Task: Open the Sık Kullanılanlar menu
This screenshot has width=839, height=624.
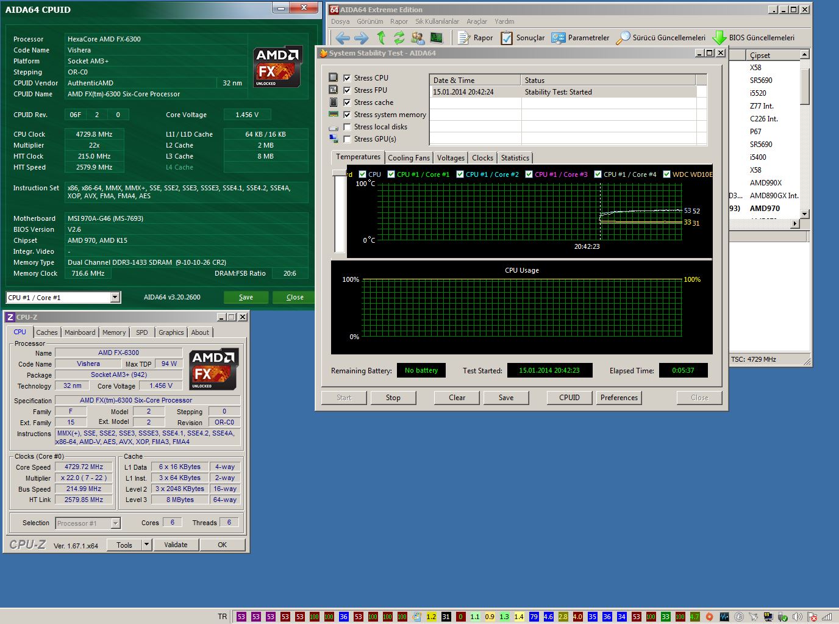Action: [x=437, y=21]
